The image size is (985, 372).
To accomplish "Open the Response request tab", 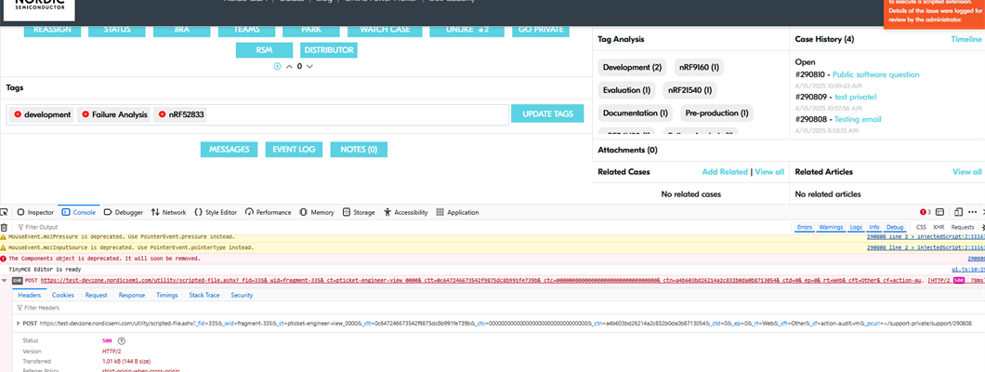I will point(132,295).
